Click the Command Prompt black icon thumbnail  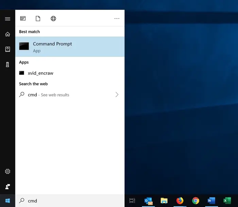point(24,46)
